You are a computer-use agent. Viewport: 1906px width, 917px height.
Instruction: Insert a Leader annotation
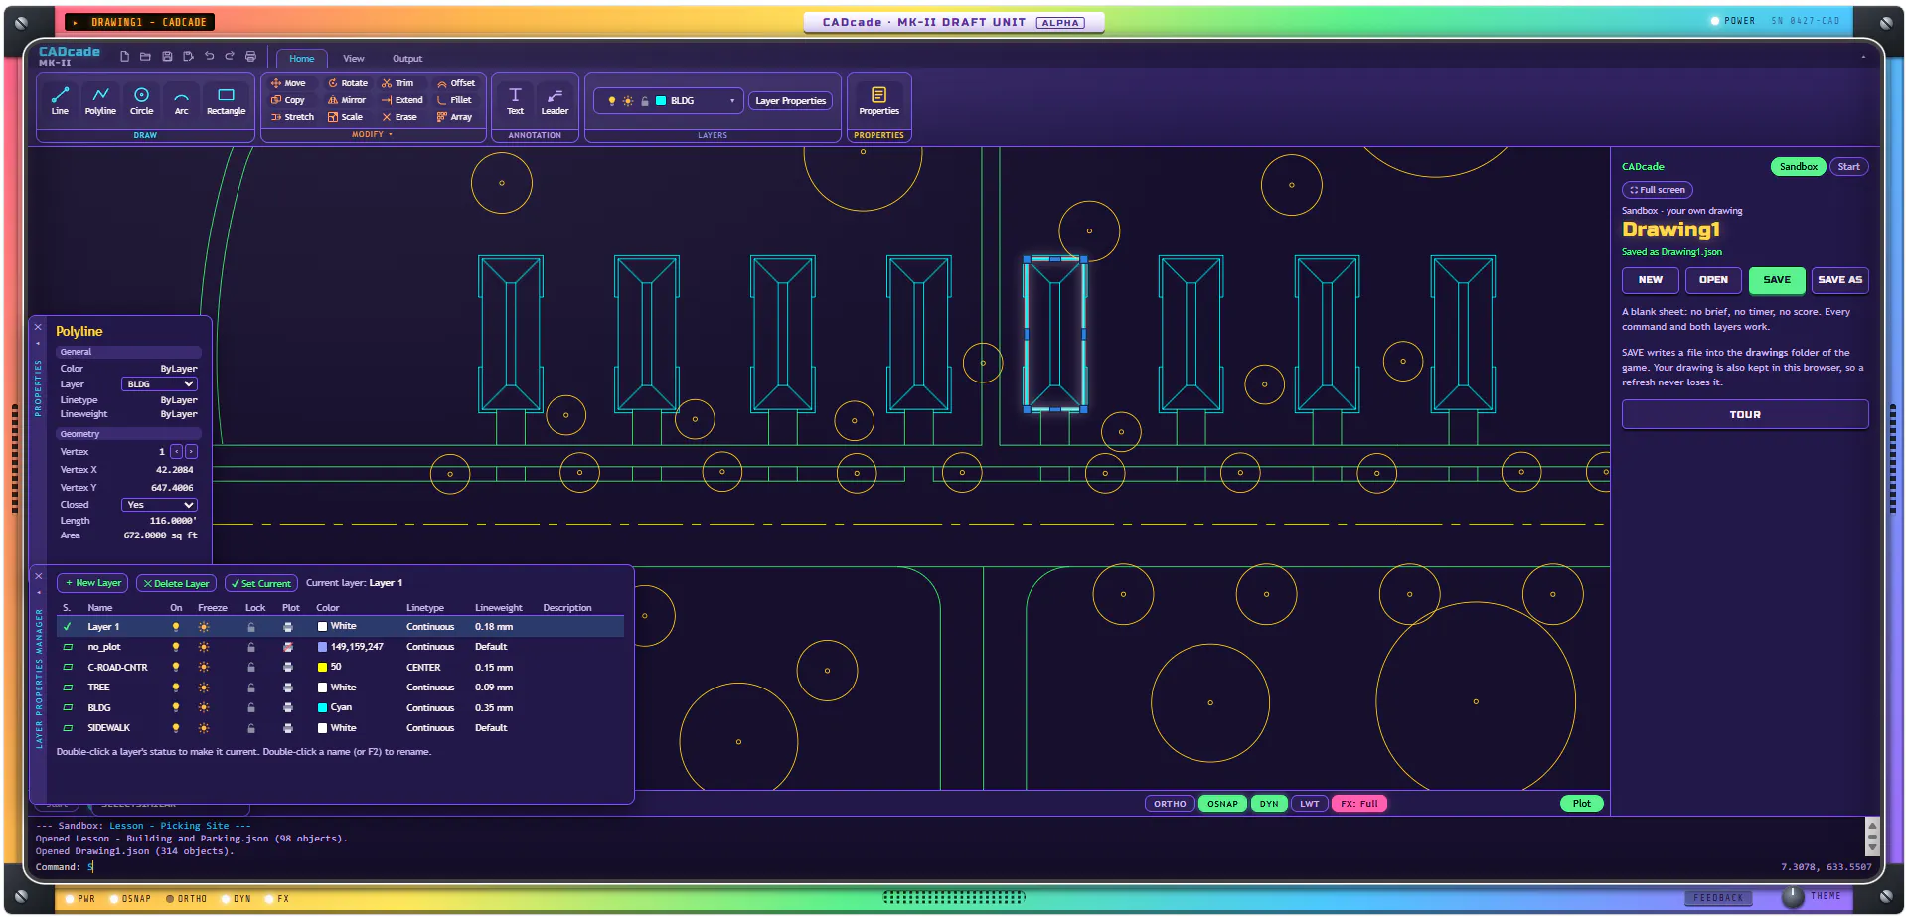(555, 100)
